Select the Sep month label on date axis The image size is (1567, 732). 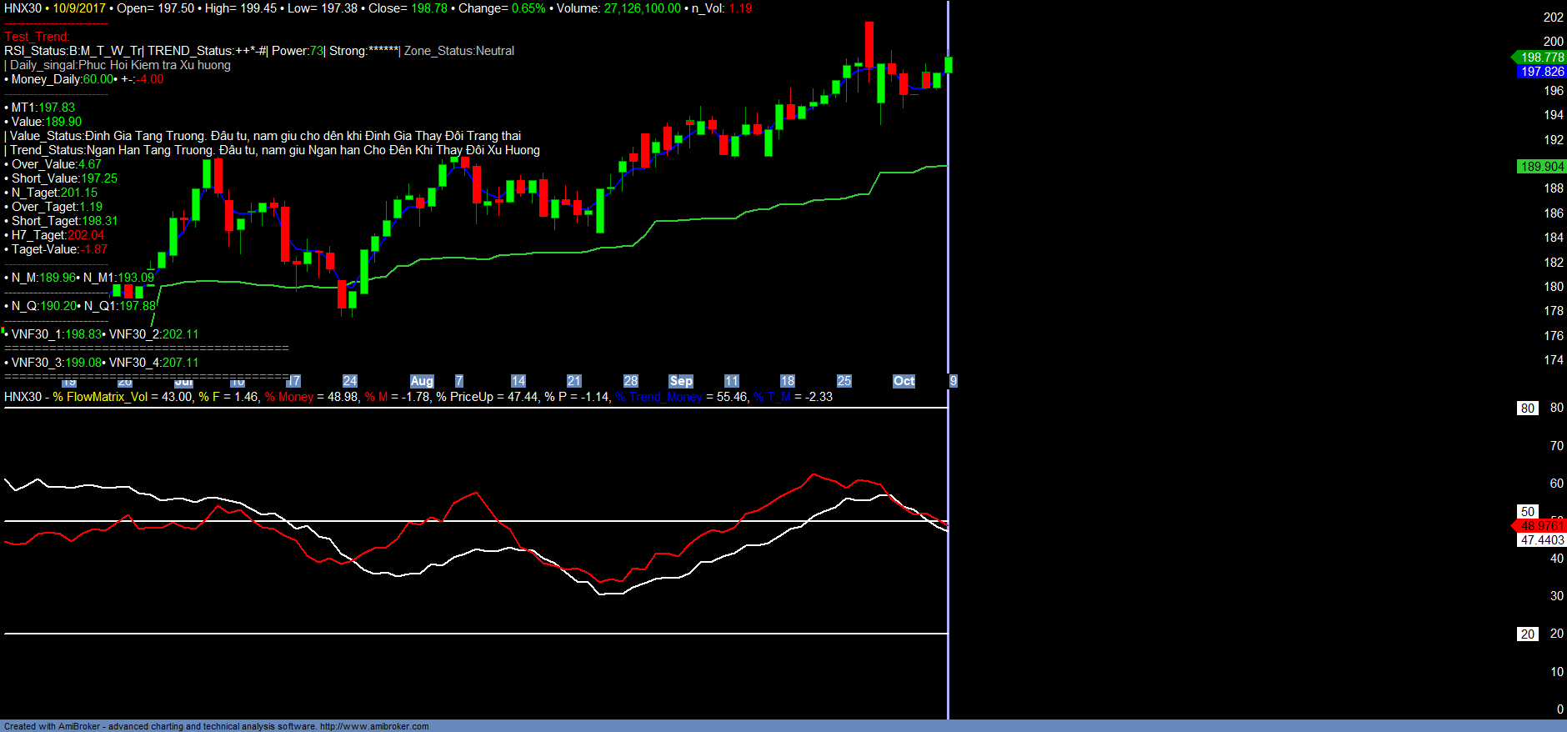tap(681, 381)
